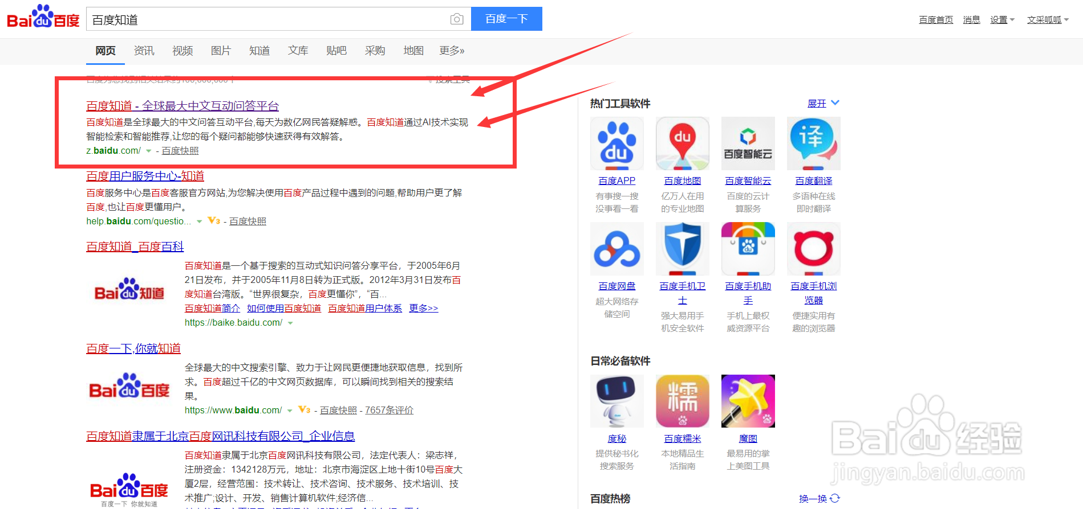Open result 百度用户服务中心-知道

pyautogui.click(x=145, y=176)
